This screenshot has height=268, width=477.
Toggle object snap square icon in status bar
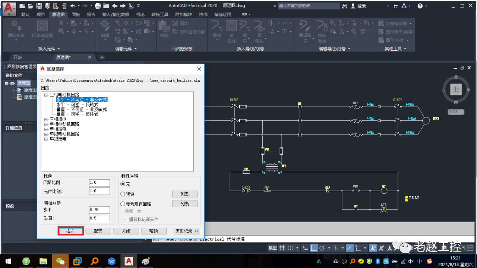358,248
